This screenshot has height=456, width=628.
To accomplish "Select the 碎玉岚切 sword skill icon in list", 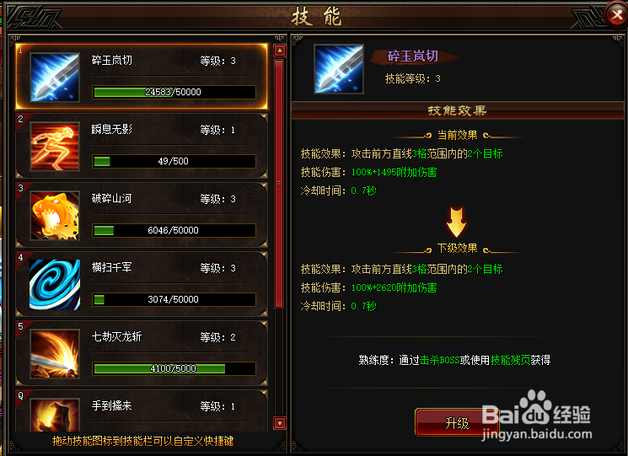I will pos(55,78).
